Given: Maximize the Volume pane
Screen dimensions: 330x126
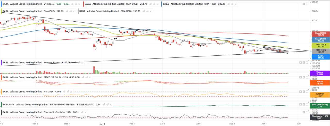Looking at the screenshot, I should click(307, 62).
